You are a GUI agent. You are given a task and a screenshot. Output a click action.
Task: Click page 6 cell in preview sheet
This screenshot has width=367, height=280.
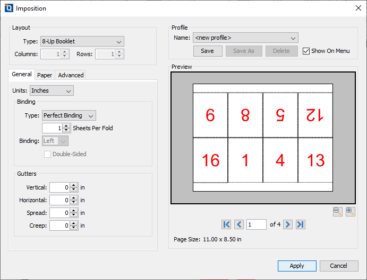210,115
